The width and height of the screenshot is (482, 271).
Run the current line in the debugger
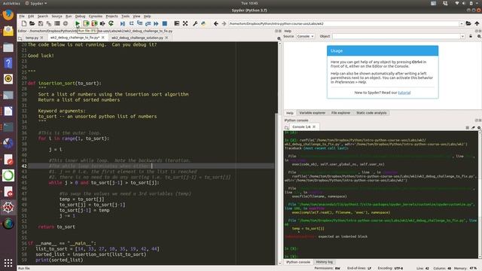[131, 23]
